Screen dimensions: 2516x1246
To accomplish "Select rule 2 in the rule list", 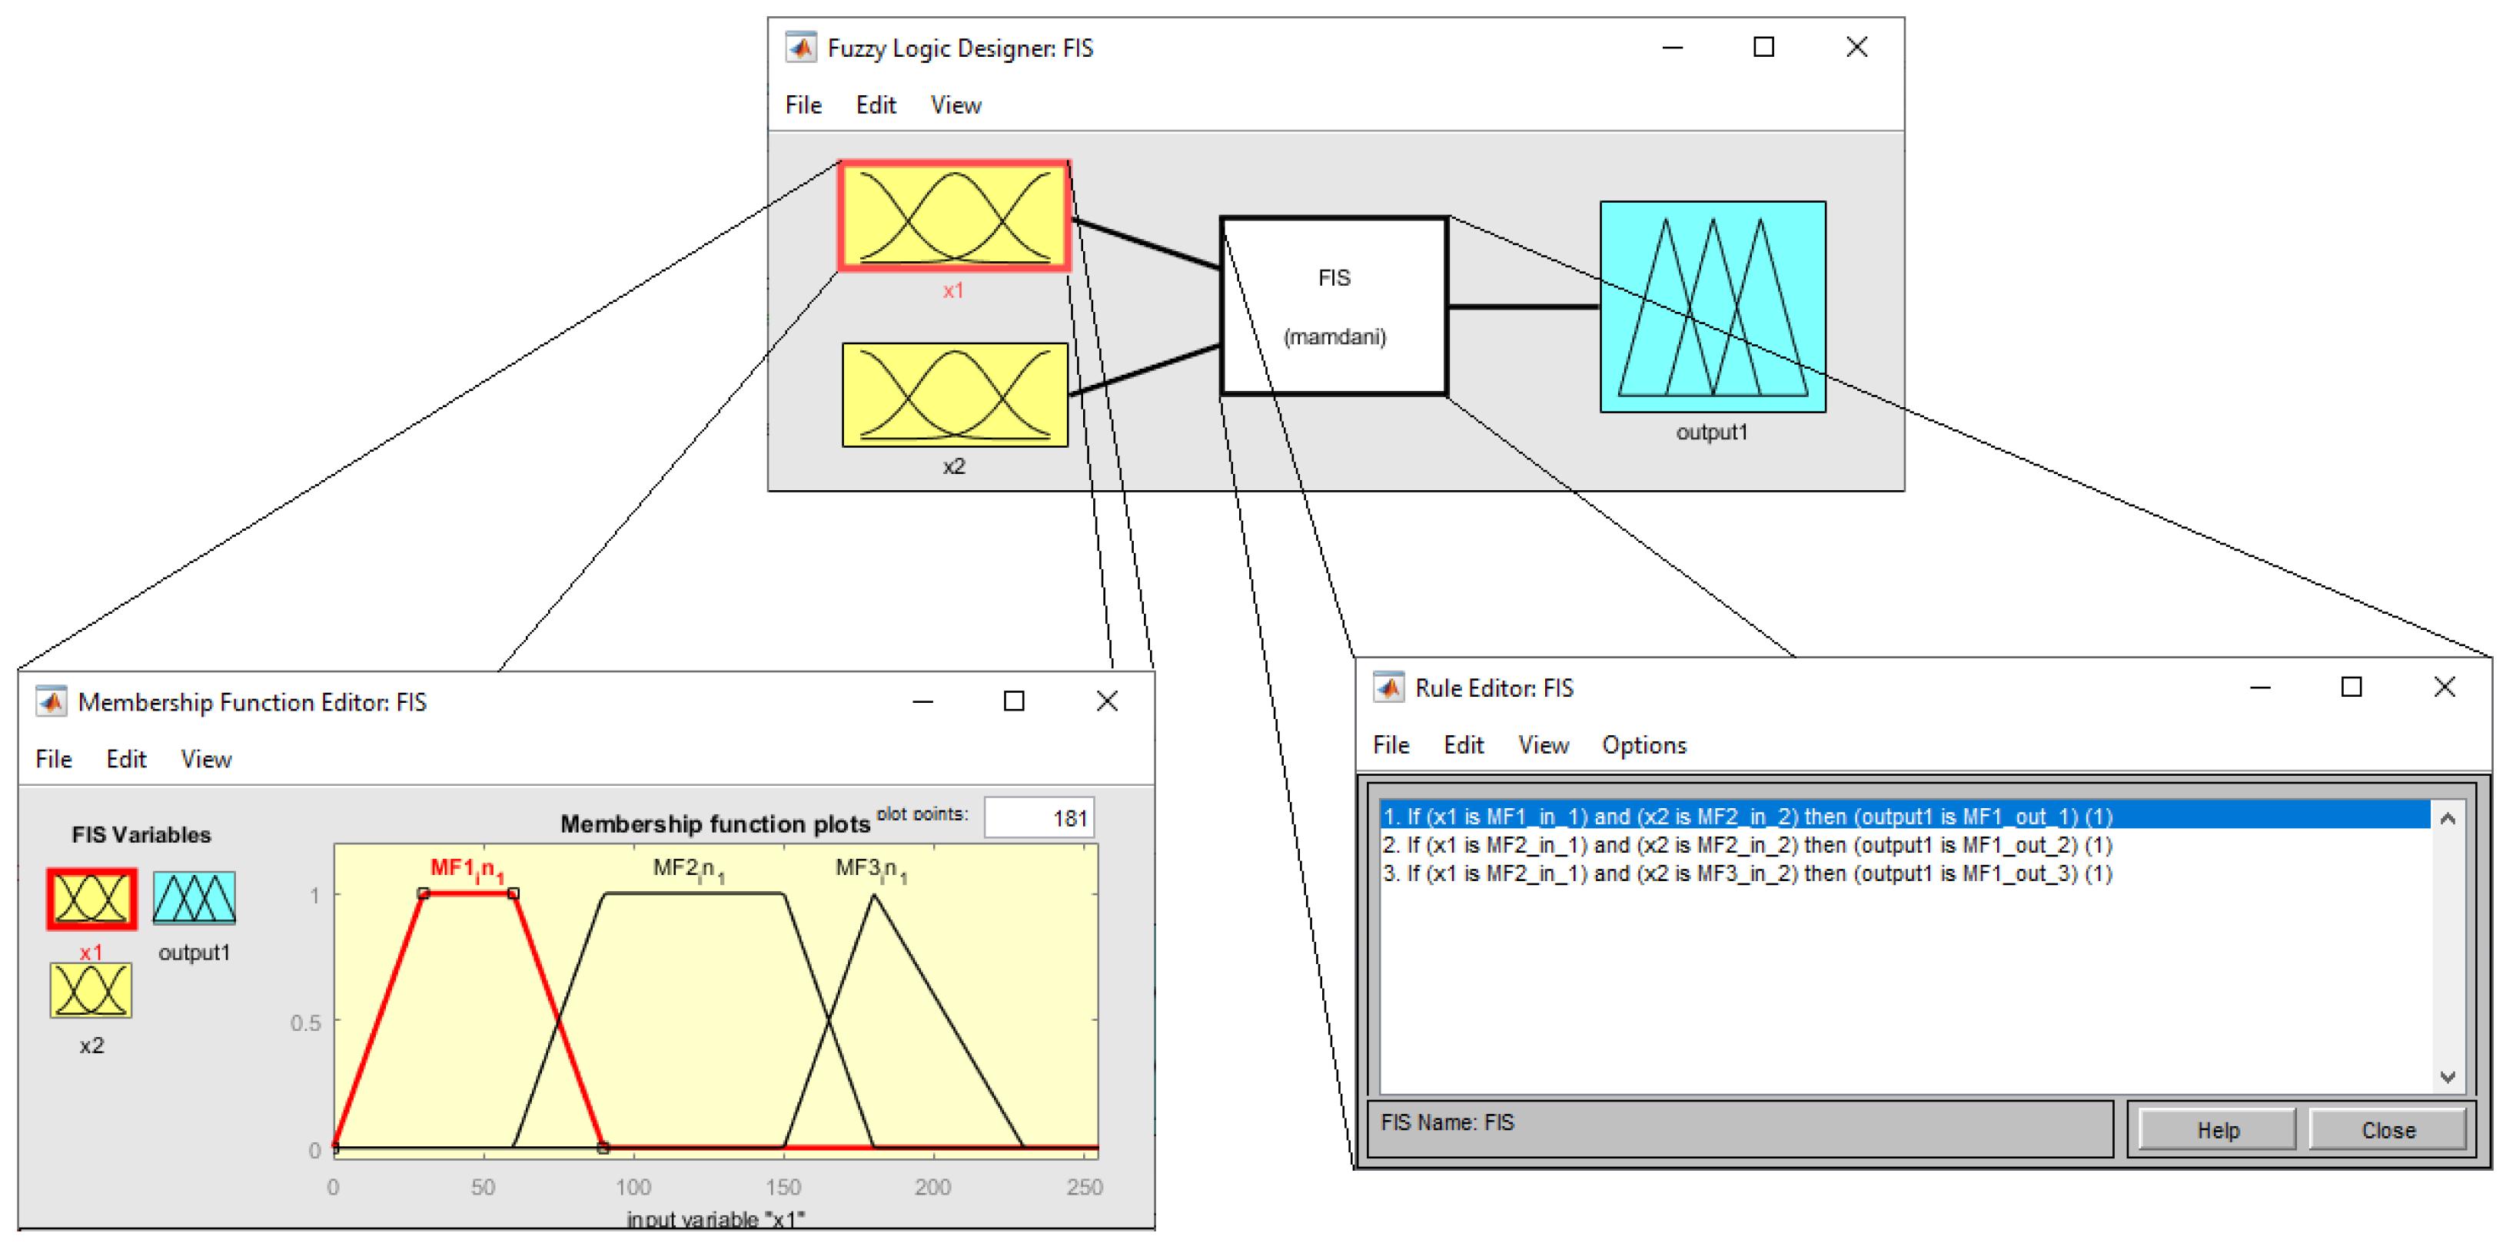I will click(1747, 845).
